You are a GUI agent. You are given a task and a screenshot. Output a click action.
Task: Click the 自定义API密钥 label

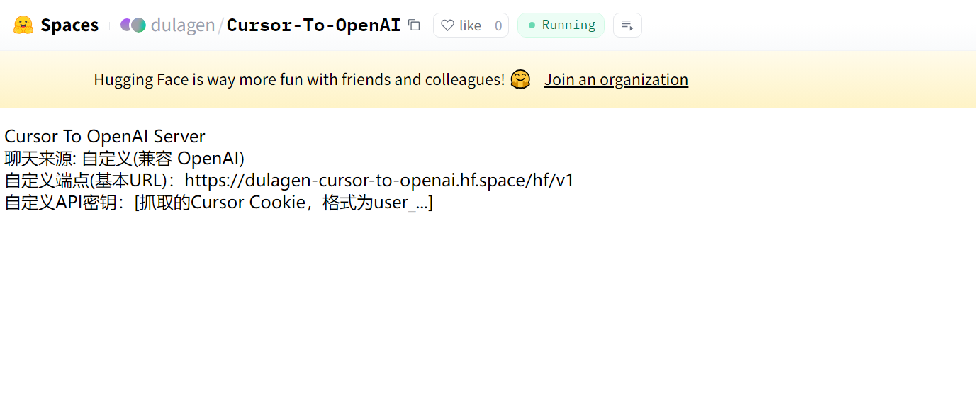[x=64, y=203]
